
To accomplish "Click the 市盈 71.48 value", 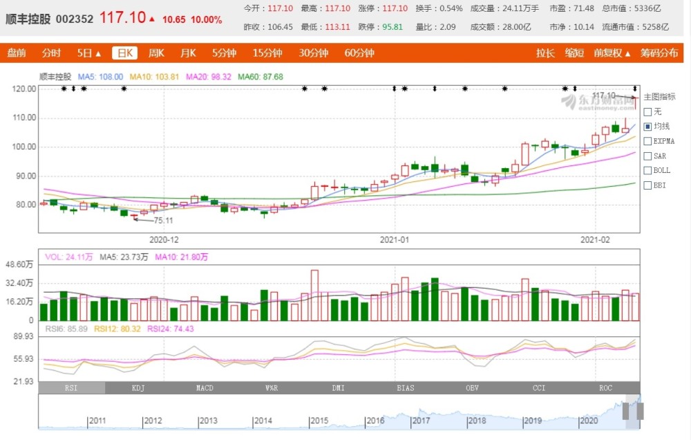I will pyautogui.click(x=571, y=8).
